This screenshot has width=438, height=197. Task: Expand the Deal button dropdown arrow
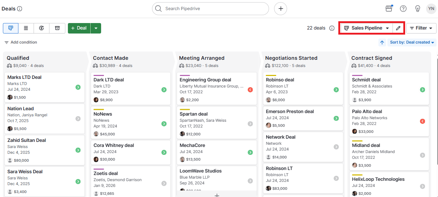pyautogui.click(x=96, y=28)
